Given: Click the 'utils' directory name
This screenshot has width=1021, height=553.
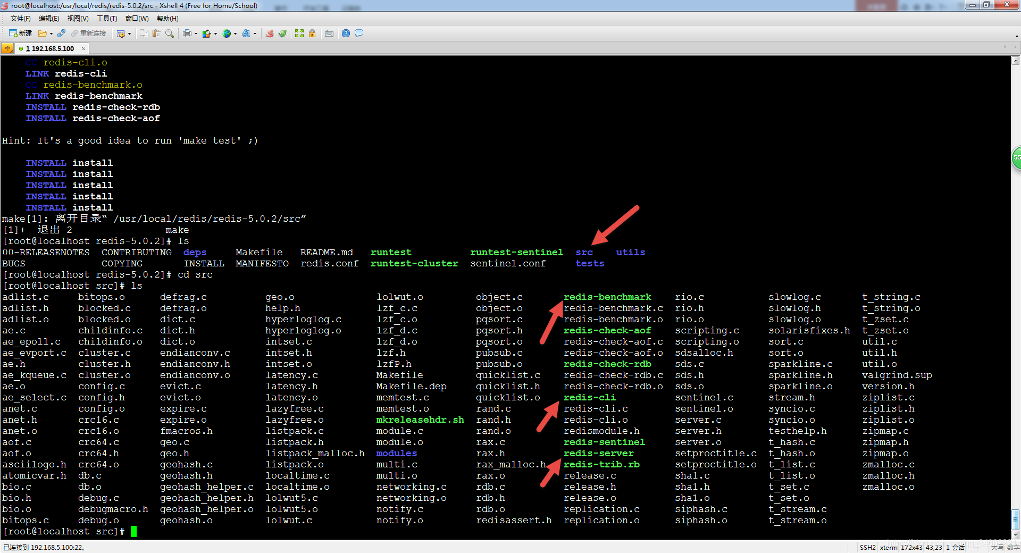Looking at the screenshot, I should pyautogui.click(x=631, y=253).
